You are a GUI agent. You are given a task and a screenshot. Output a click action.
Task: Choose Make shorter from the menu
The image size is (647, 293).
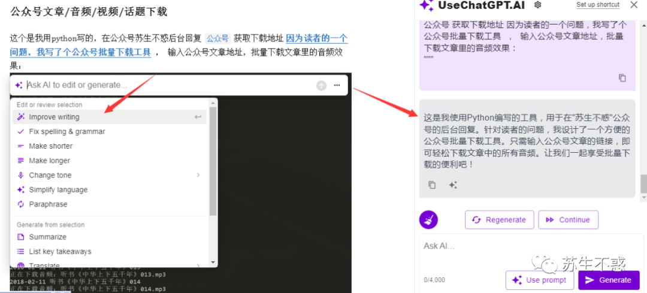[110, 146]
